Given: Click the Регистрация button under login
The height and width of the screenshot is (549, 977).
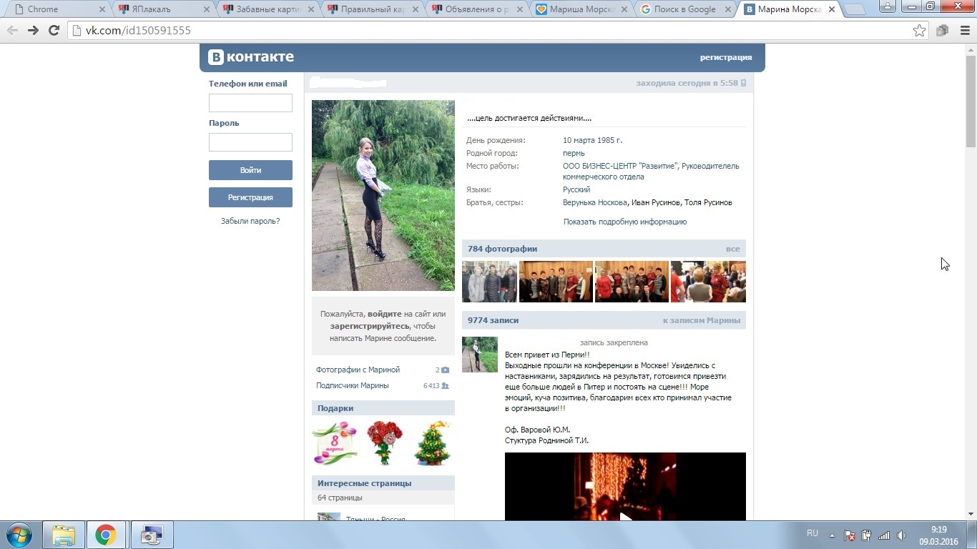Looking at the screenshot, I should [x=250, y=197].
